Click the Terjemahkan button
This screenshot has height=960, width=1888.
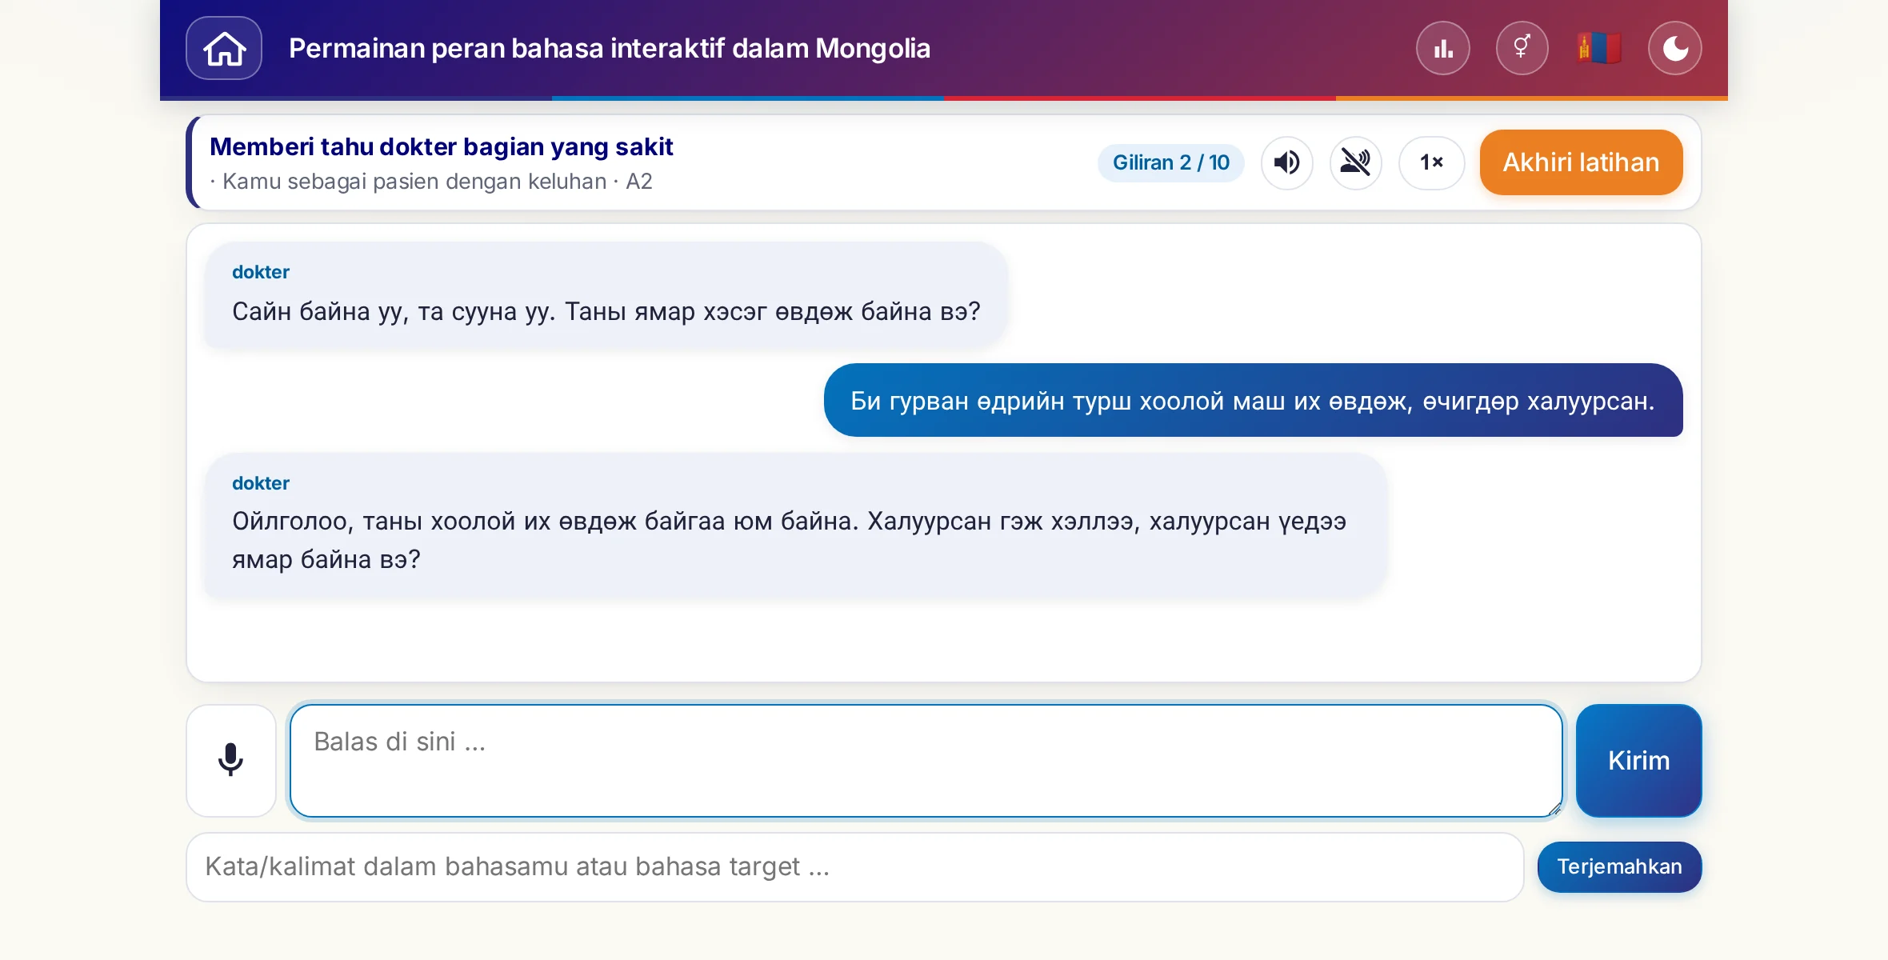[1619, 867]
